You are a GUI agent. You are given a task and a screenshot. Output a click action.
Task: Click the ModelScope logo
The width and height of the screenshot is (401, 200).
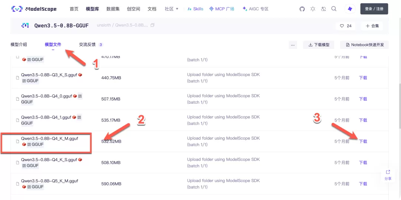(34, 9)
